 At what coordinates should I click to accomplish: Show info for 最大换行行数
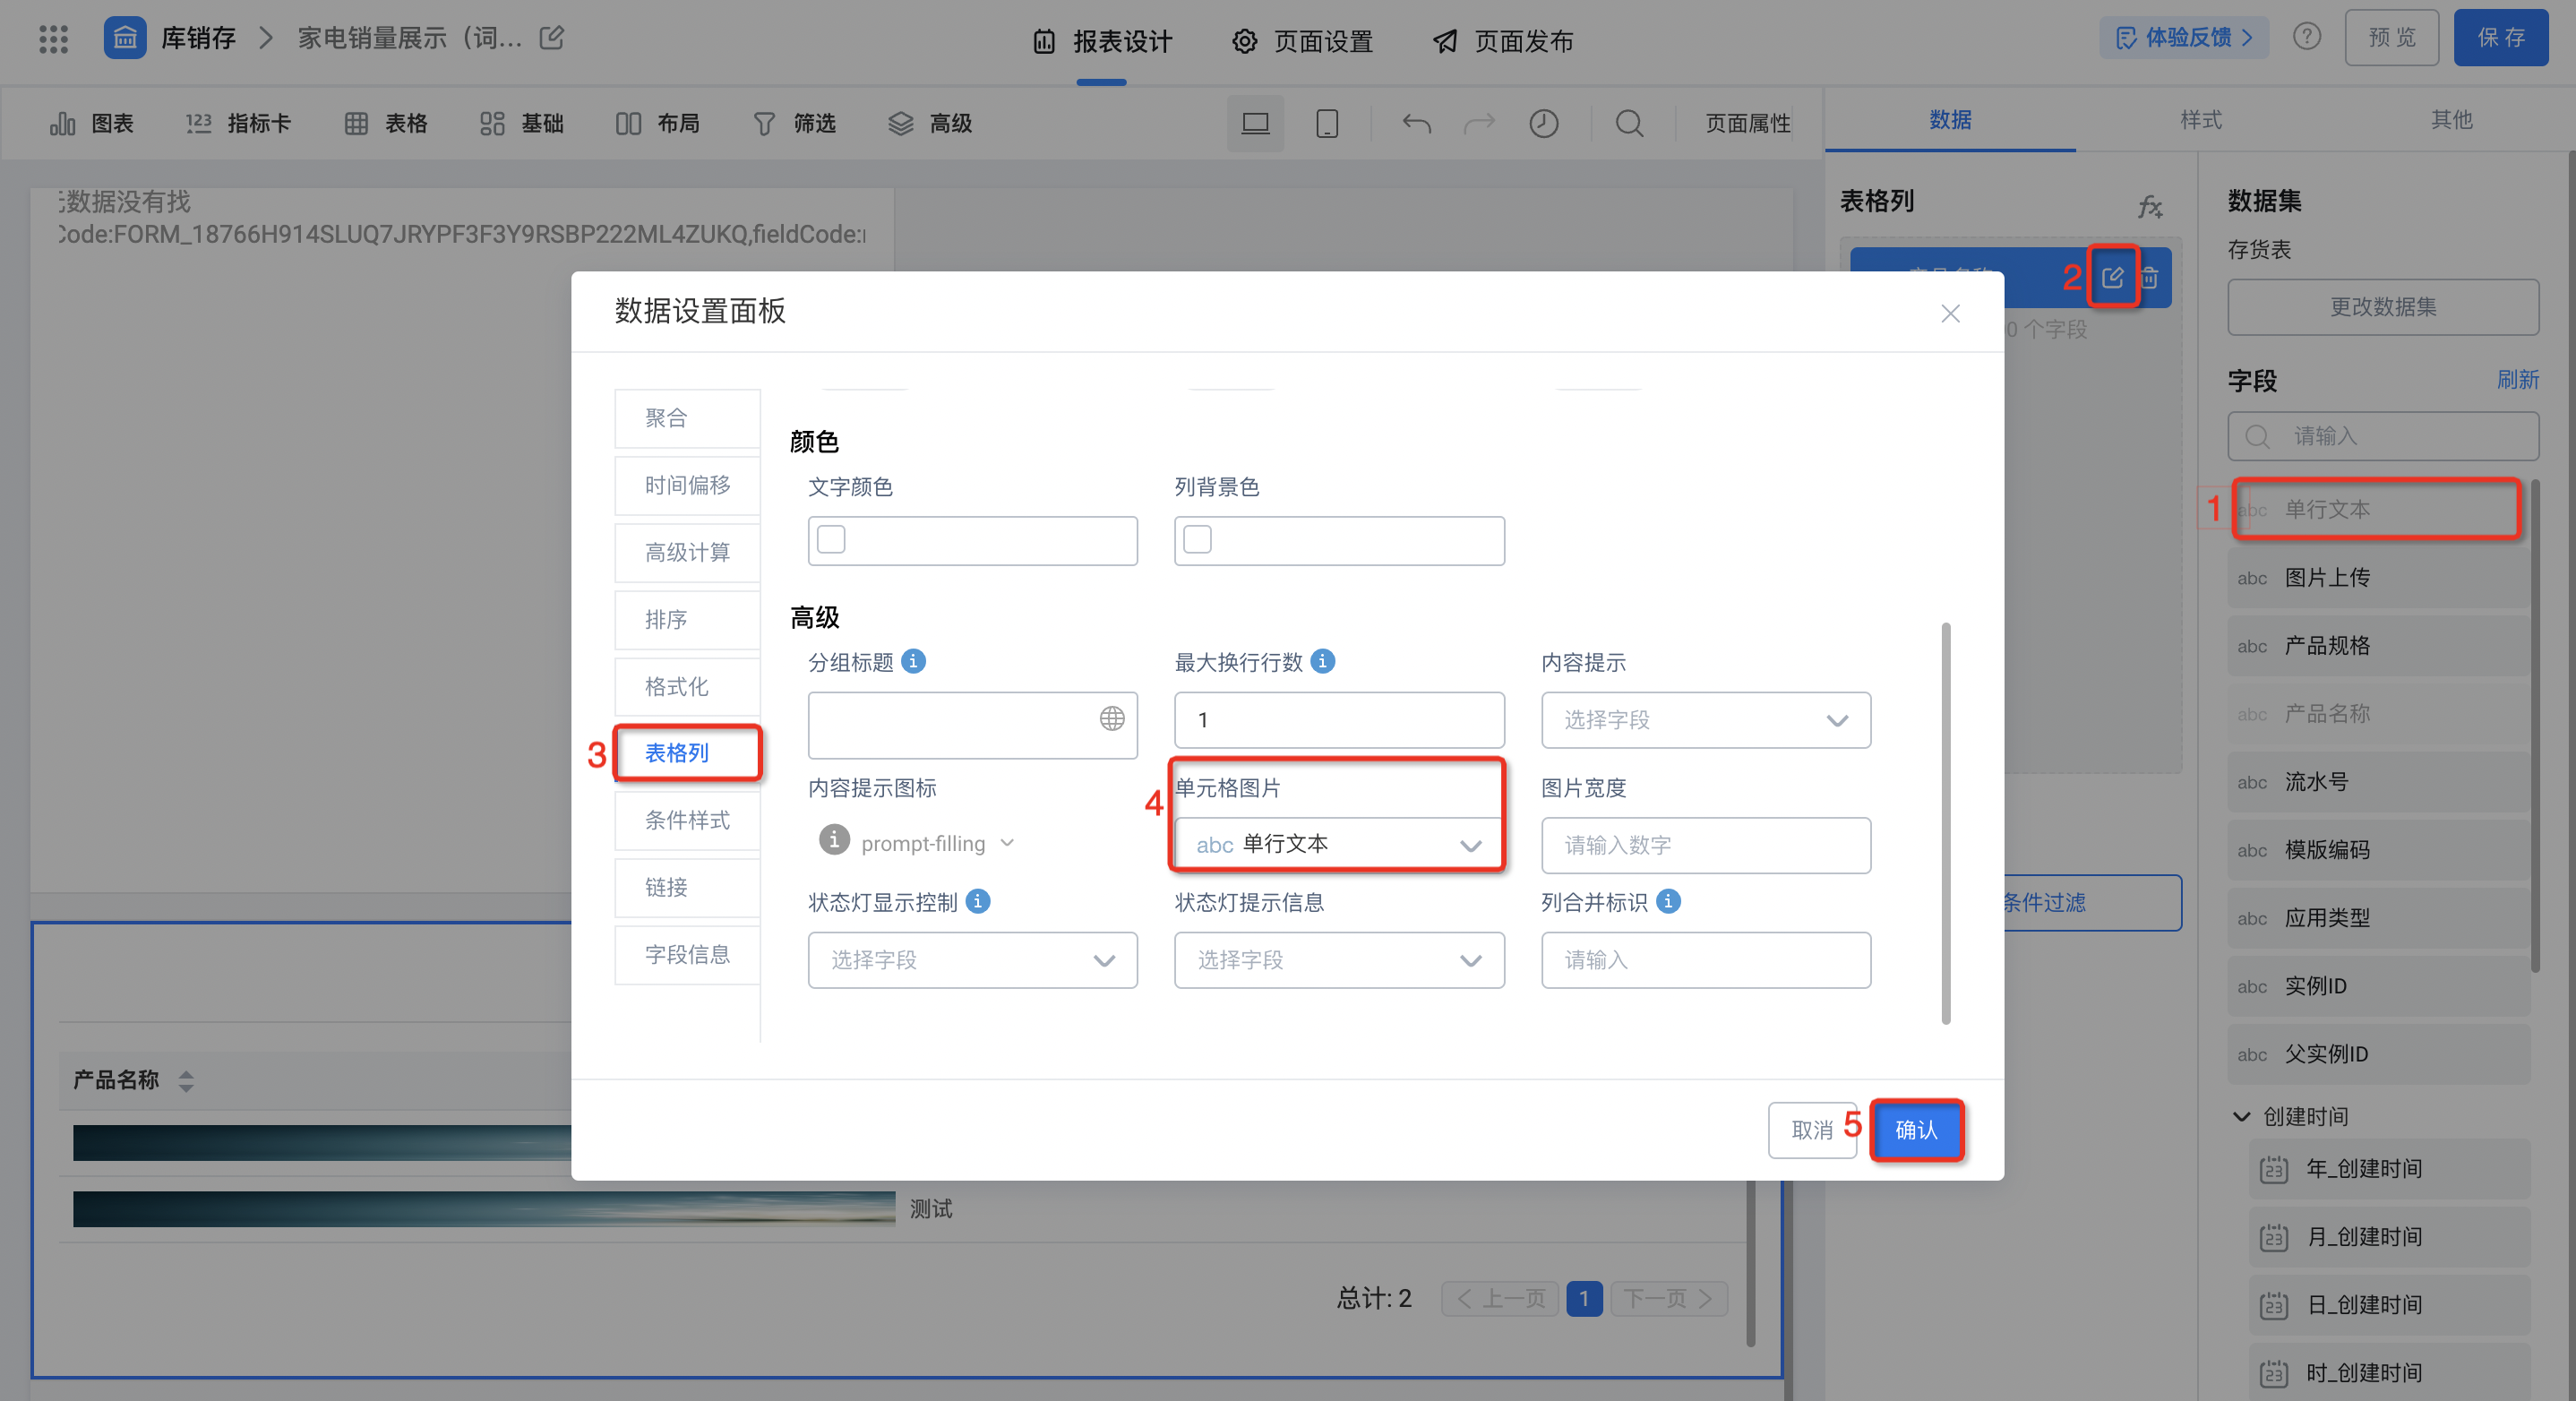[x=1322, y=661]
